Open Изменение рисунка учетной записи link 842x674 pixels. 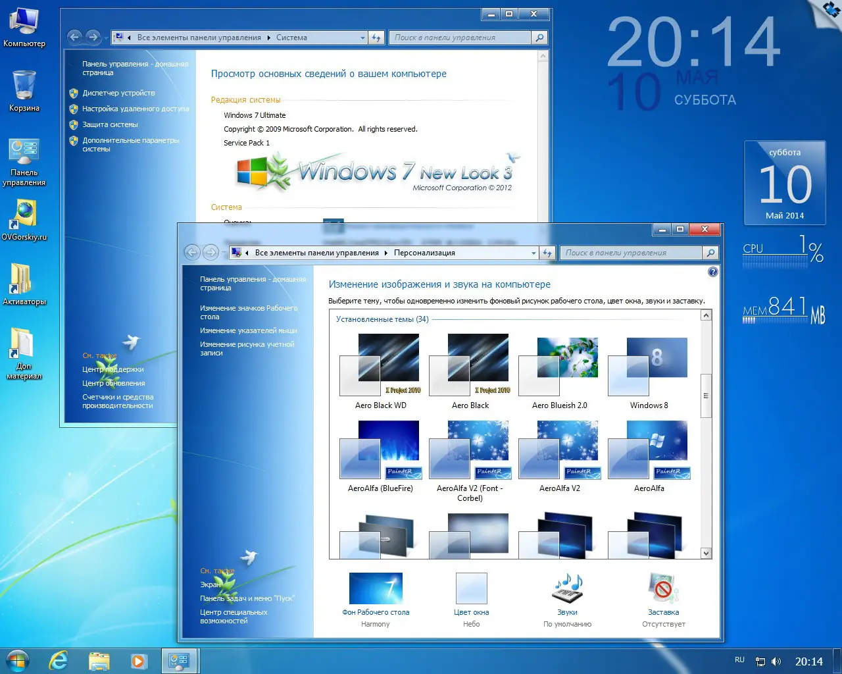[247, 348]
